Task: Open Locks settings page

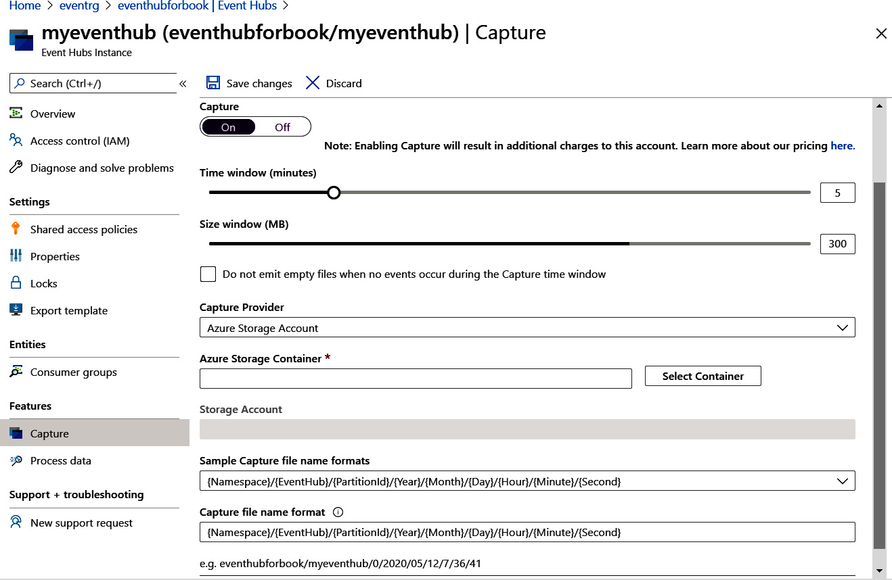Action: click(x=44, y=283)
